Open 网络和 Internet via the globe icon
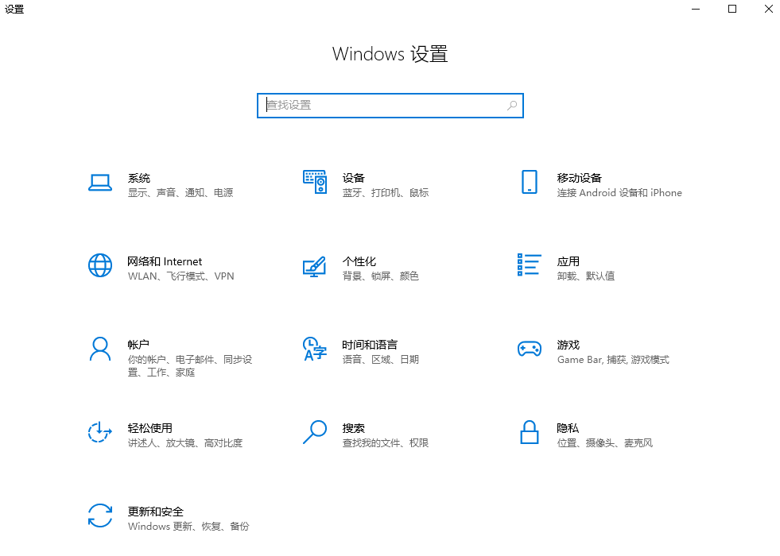780x556 pixels. (x=100, y=264)
